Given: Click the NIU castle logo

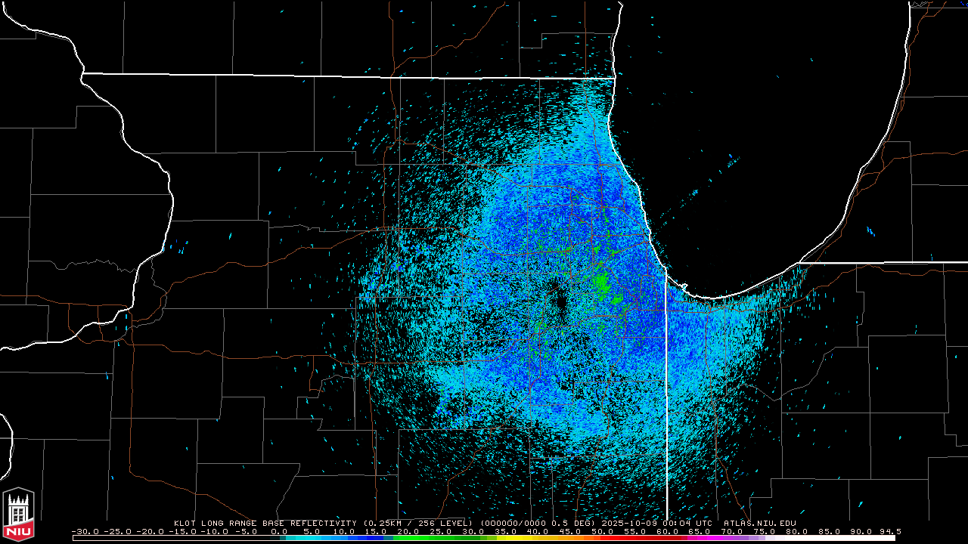Looking at the screenshot, I should click(x=18, y=513).
